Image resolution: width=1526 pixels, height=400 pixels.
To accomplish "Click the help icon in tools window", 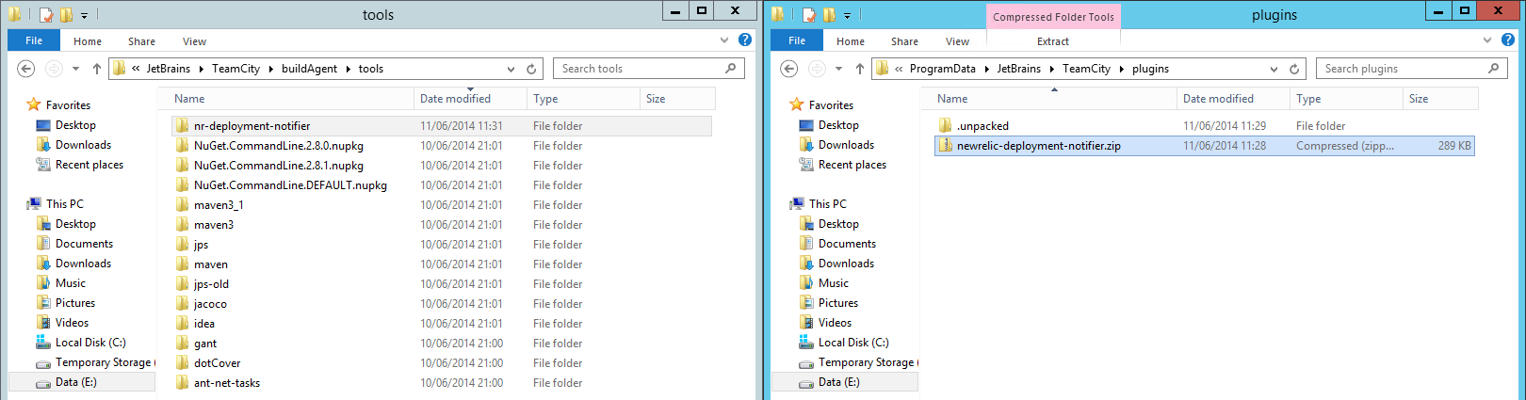I will pos(745,40).
